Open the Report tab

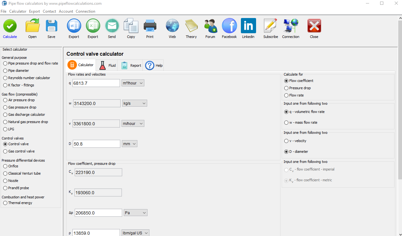pos(131,65)
